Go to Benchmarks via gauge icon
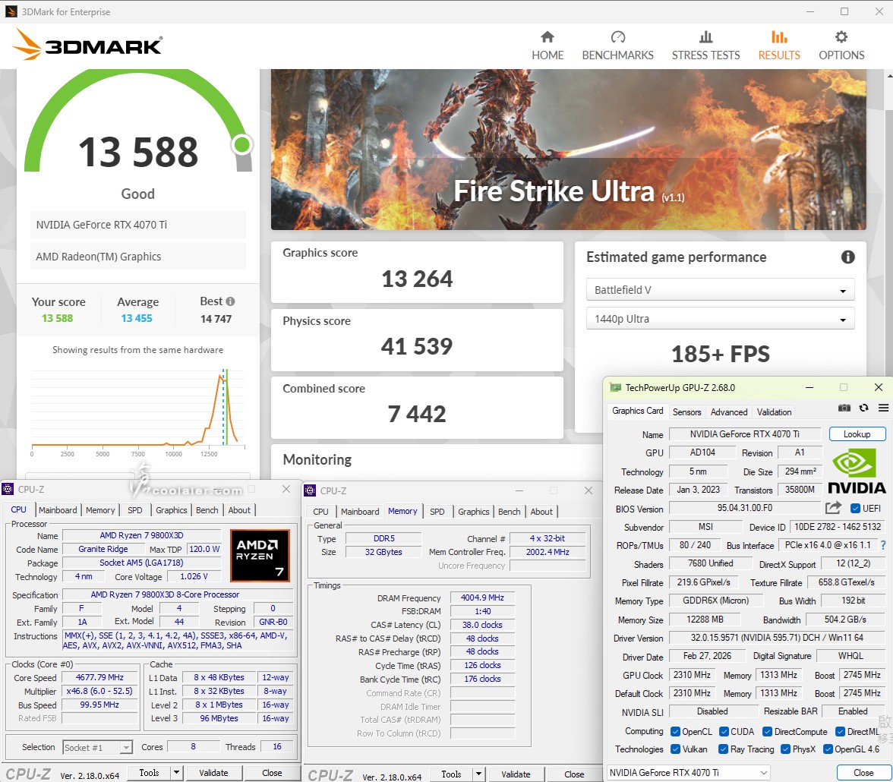Viewport: 893px width, 782px height. click(617, 37)
